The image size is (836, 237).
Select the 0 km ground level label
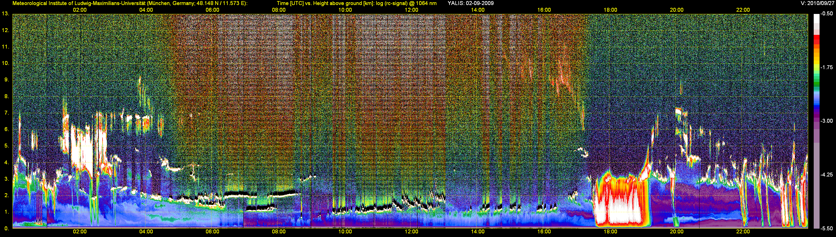pyautogui.click(x=6, y=228)
